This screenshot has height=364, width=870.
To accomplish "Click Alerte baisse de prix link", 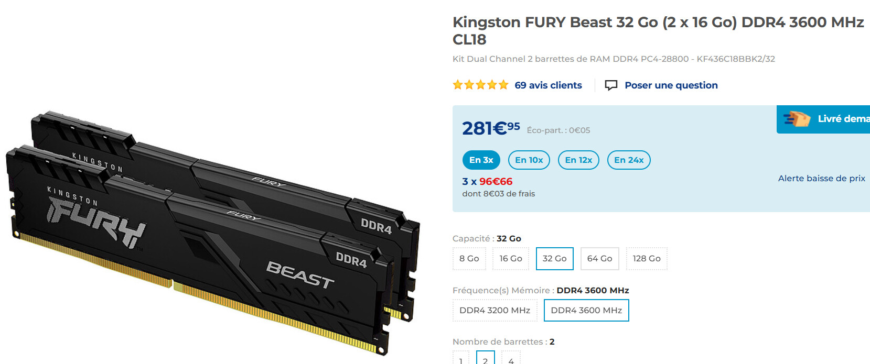I will [x=822, y=179].
